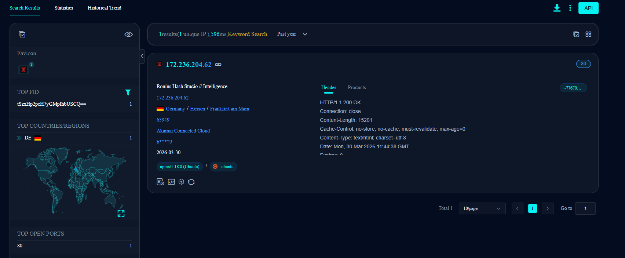Click the masked b****9 link
Screen dimensions: 625x258
164,142
